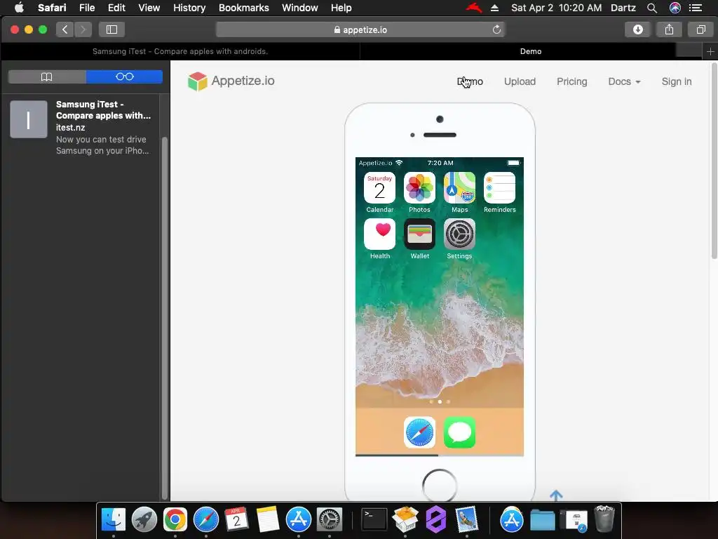Expand the Docs dropdown menu
Screen dimensions: 718x539
(x=624, y=81)
